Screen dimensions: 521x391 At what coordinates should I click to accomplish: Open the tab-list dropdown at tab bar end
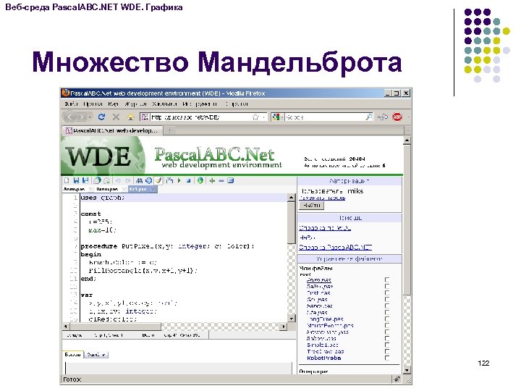pyautogui.click(x=407, y=130)
